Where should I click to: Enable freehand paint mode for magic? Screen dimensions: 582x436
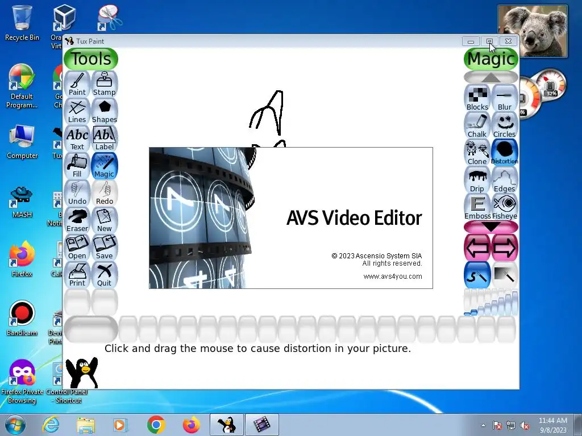477,275
